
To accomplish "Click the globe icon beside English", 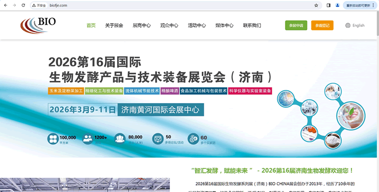I will pos(348,26).
